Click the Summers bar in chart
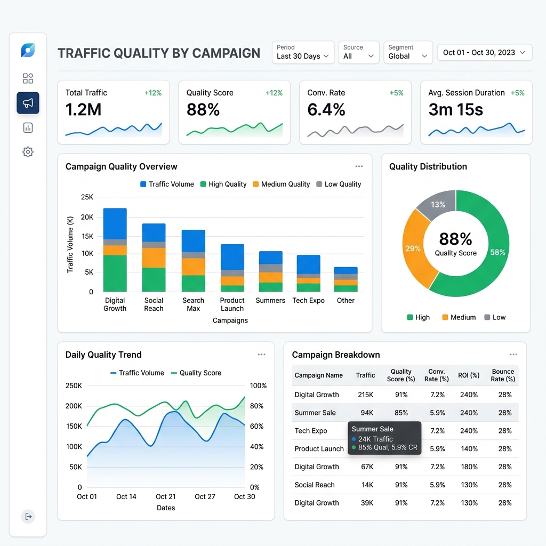 270,271
